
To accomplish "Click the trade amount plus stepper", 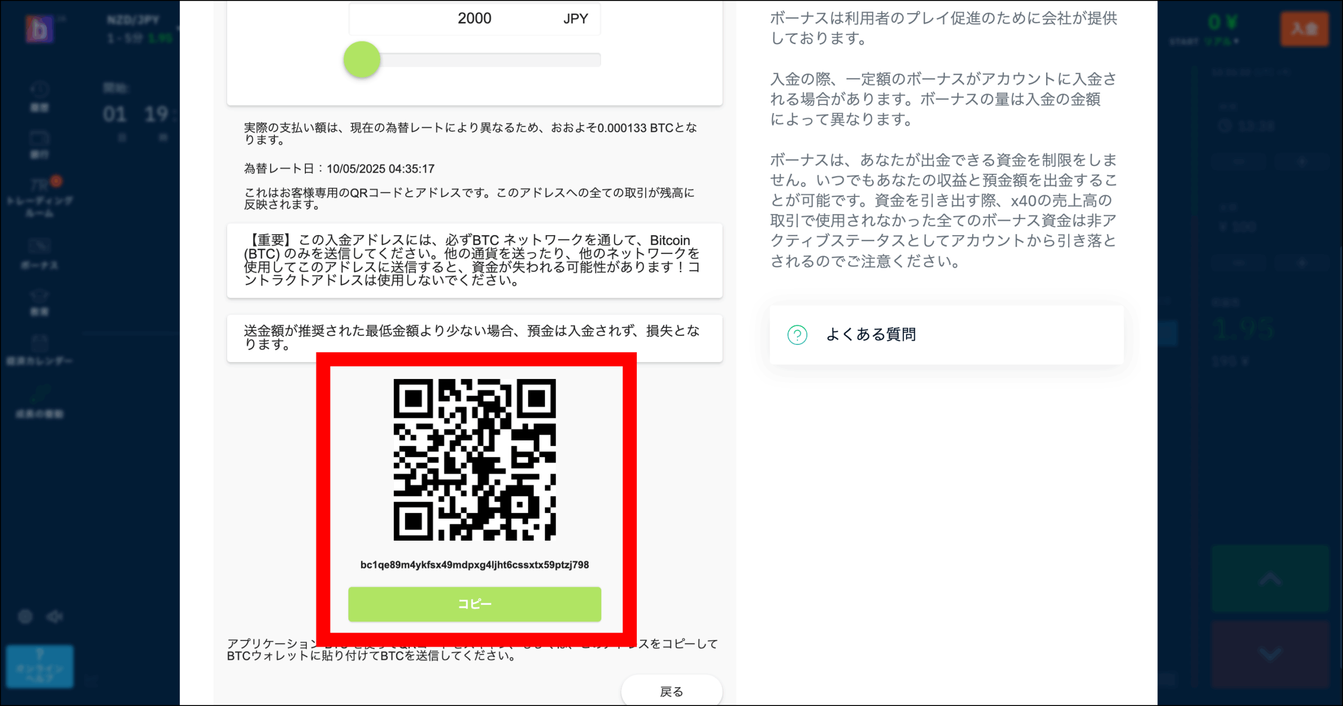I will pyautogui.click(x=1302, y=262).
